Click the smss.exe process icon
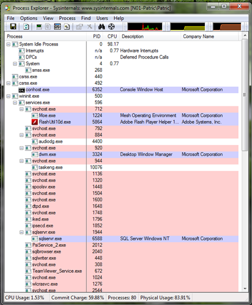Screen dimensions: 252x305 click(28, 70)
